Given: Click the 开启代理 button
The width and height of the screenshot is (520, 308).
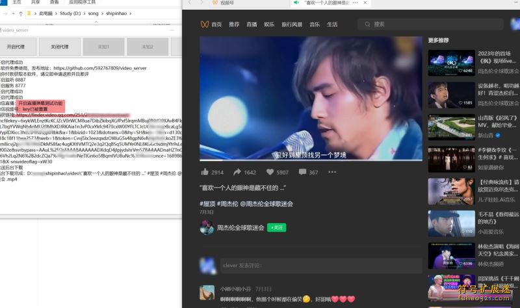Looking at the screenshot, I should tap(16, 47).
